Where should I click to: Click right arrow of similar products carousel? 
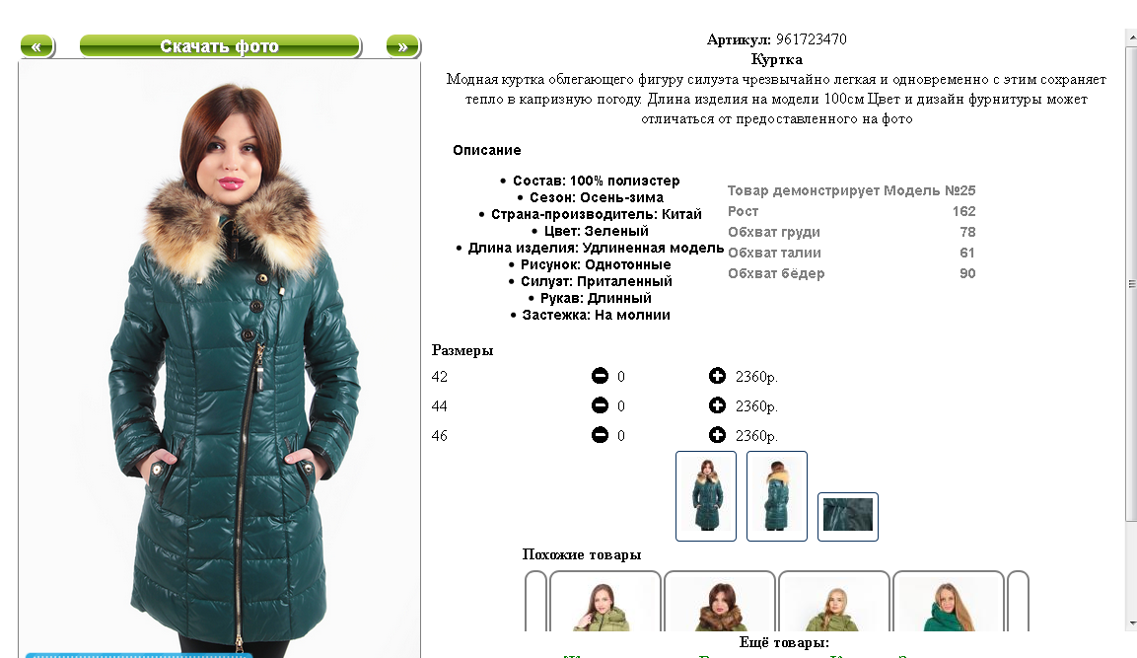coord(1018,602)
